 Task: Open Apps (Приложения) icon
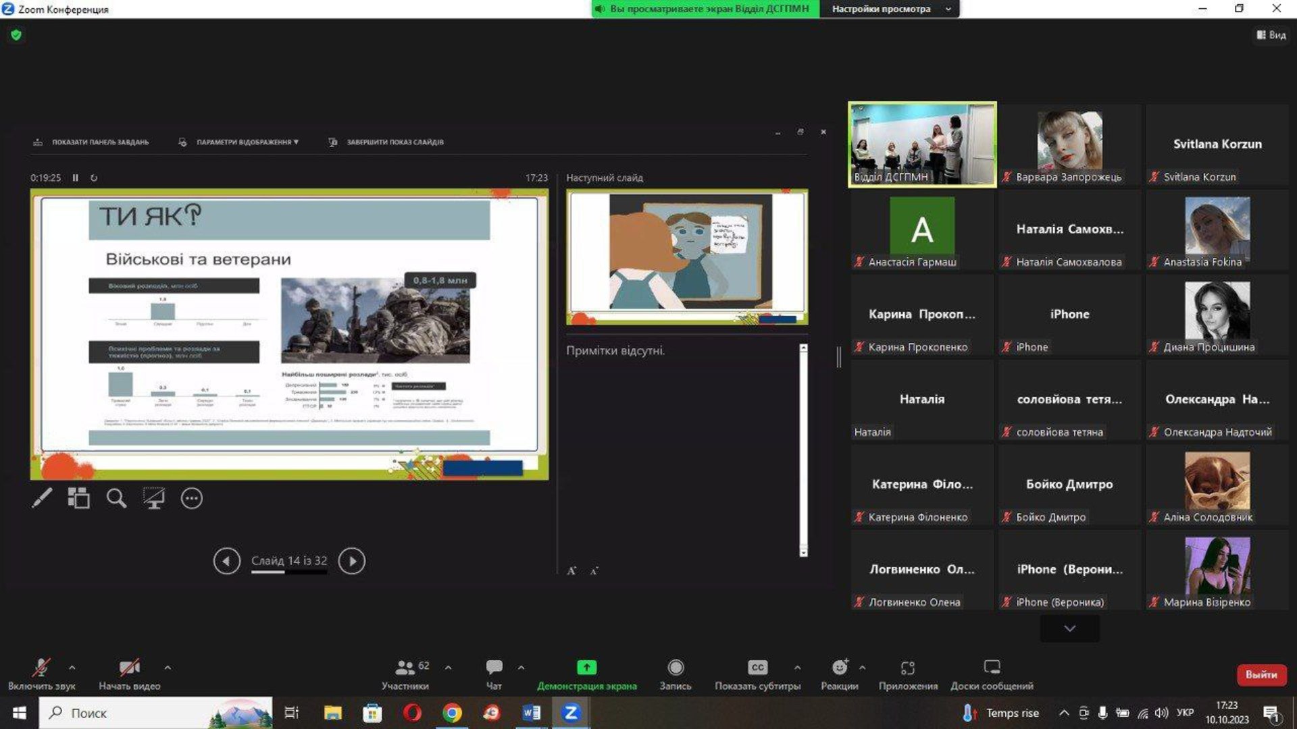907,668
